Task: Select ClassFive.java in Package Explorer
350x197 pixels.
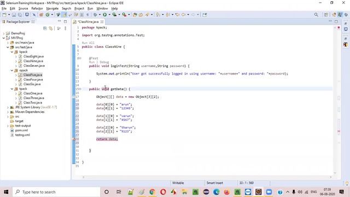Action: pos(33,75)
